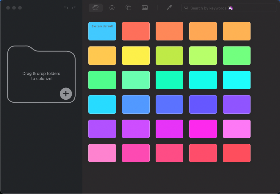This screenshot has width=280, height=194.
Task: Activate the eyedropper color picker
Action: [x=169, y=8]
